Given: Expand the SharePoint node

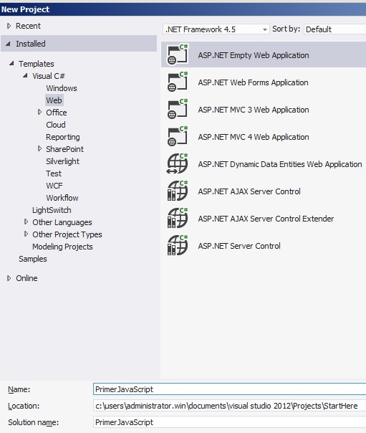Looking at the screenshot, I should point(39,148).
